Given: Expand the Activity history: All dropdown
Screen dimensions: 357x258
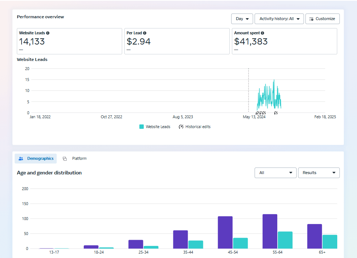Looking at the screenshot, I should tap(279, 19).
